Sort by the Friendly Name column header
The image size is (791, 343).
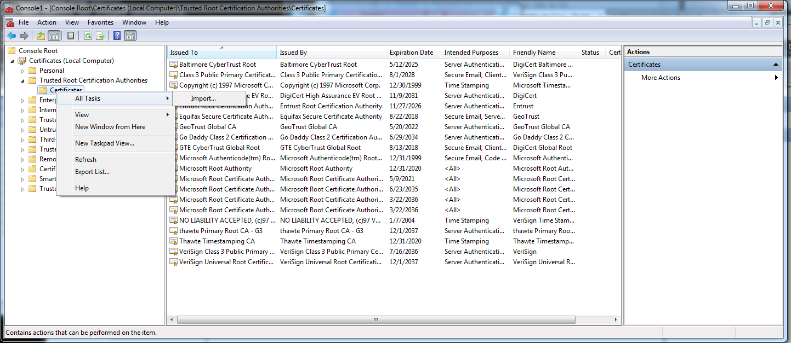544,53
